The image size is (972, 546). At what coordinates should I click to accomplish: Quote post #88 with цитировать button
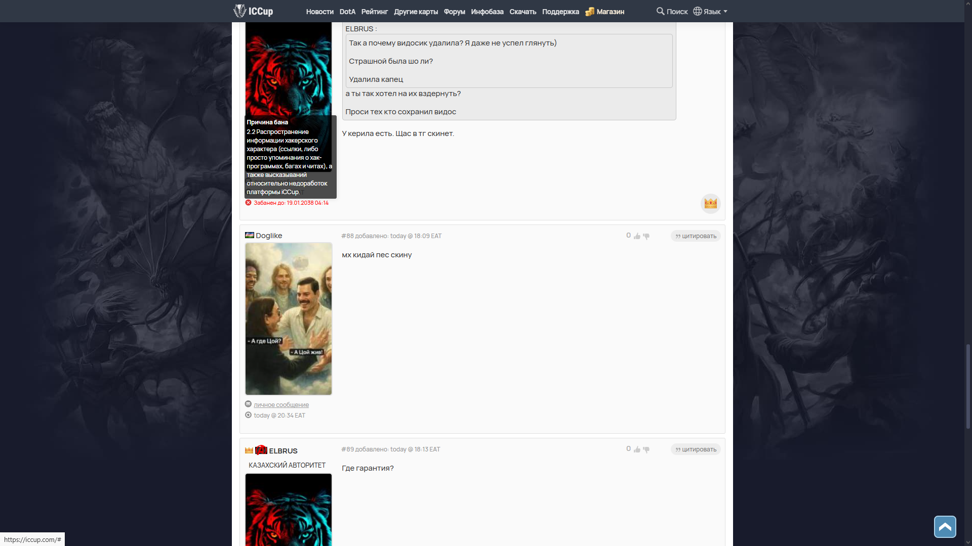(696, 236)
